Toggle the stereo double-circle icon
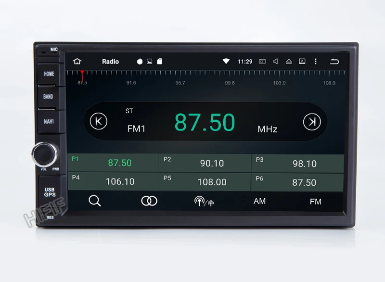The height and width of the screenshot is (282, 385). point(149,201)
